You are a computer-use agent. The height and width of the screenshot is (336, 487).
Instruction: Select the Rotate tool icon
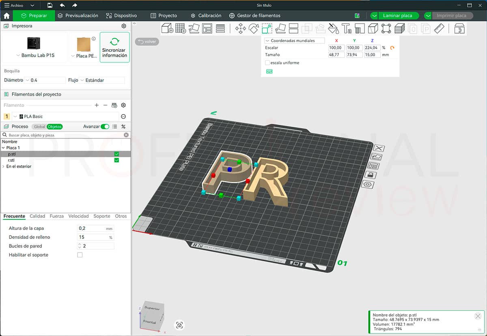click(x=254, y=28)
